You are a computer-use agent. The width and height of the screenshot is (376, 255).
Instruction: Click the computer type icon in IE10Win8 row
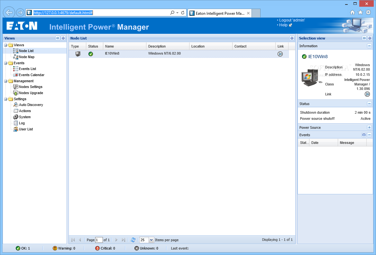tap(78, 54)
